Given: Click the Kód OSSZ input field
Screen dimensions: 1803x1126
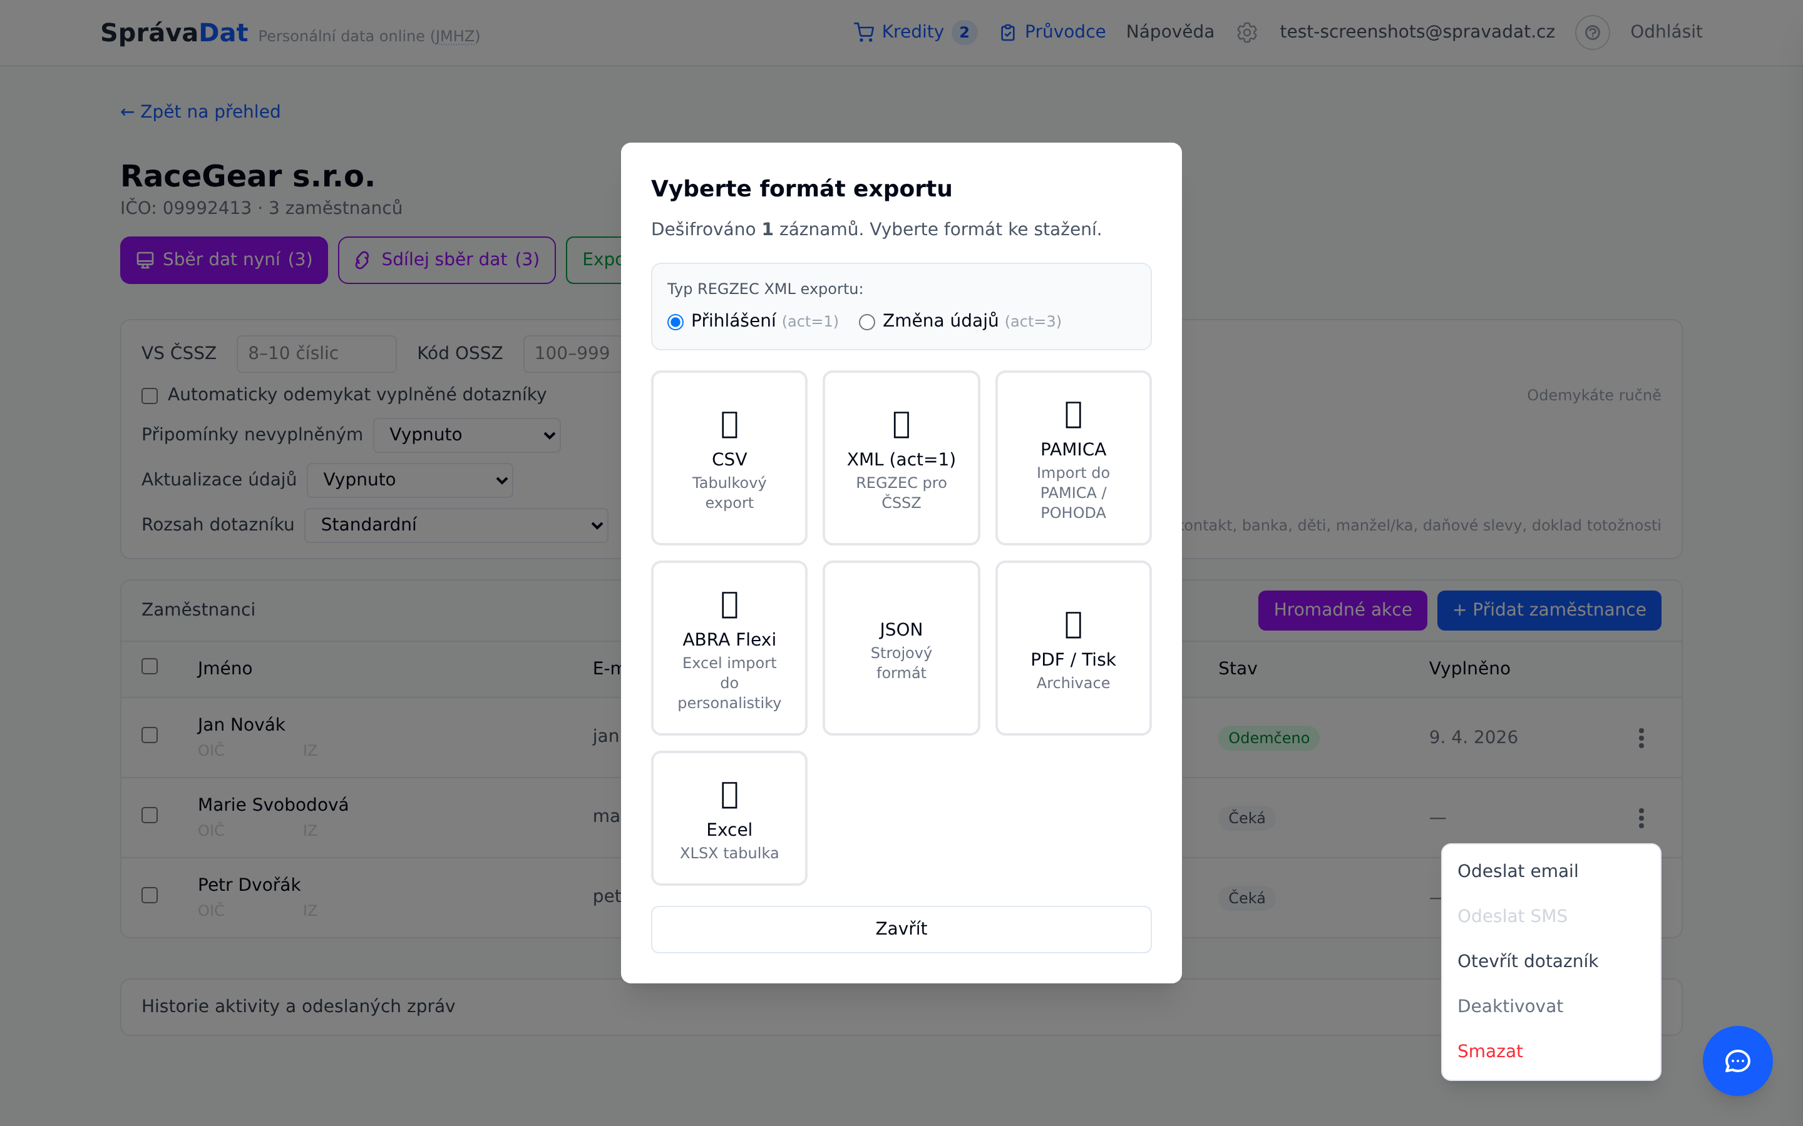Looking at the screenshot, I should (x=572, y=353).
